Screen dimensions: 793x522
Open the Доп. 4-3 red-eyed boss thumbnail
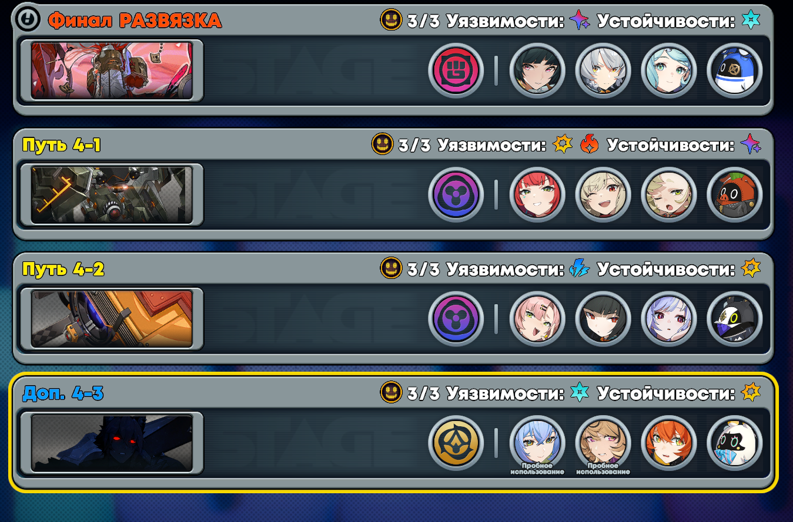click(x=112, y=443)
